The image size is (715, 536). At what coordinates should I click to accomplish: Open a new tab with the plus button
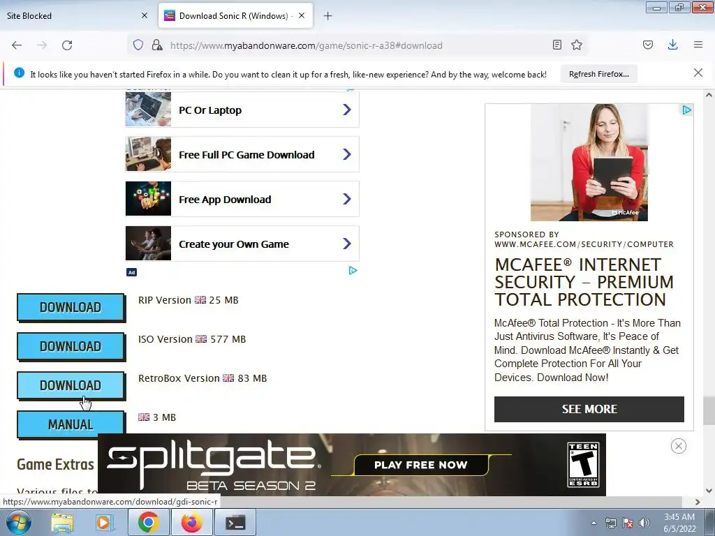pyautogui.click(x=327, y=16)
